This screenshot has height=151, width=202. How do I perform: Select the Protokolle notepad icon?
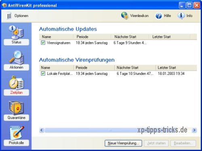17,133
